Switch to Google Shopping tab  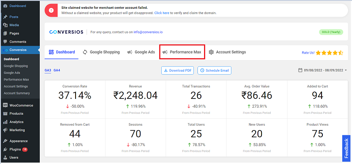(101, 52)
